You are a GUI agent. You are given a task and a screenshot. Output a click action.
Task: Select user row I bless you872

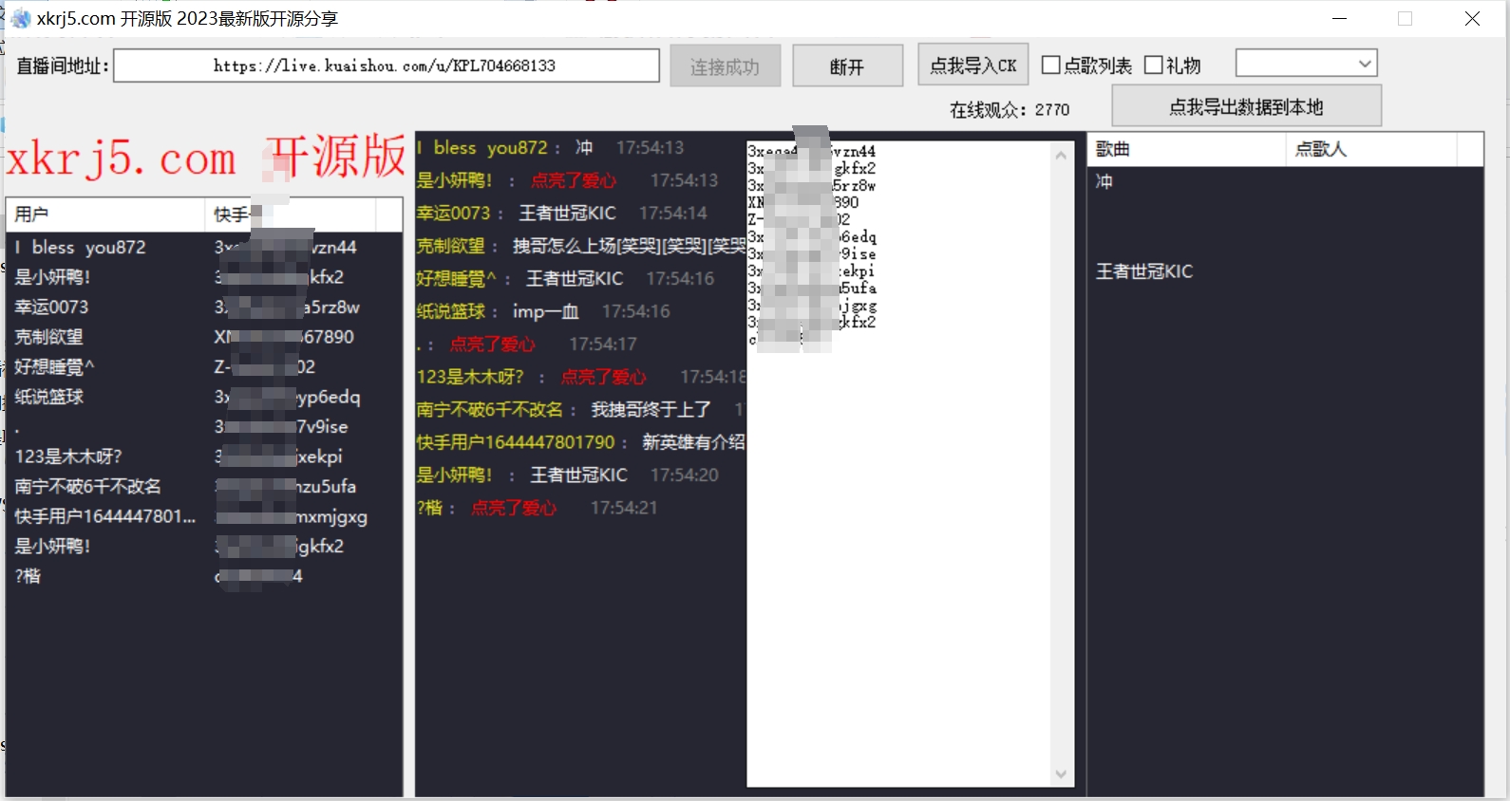click(x=204, y=247)
